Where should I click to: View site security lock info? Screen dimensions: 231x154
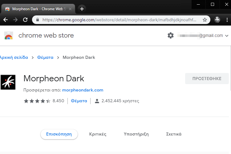tap(38, 20)
